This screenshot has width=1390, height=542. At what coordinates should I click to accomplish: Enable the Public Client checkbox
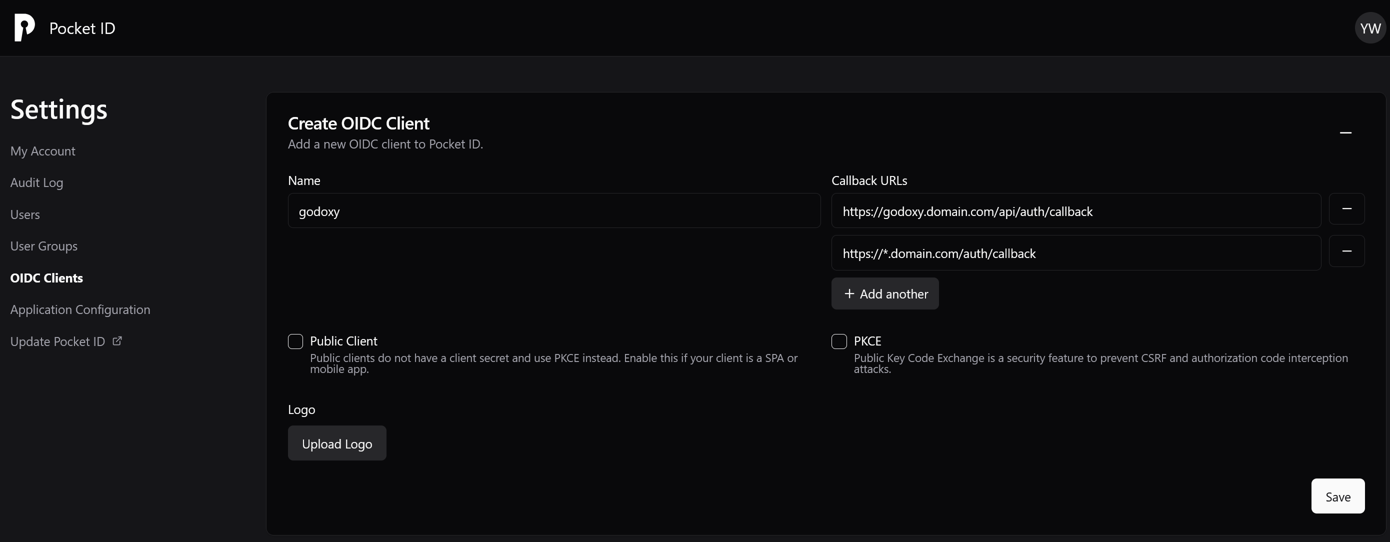295,341
